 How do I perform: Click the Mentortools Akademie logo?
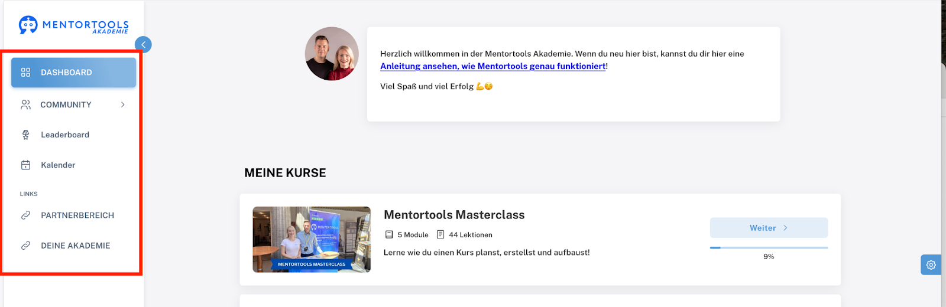pos(73,25)
